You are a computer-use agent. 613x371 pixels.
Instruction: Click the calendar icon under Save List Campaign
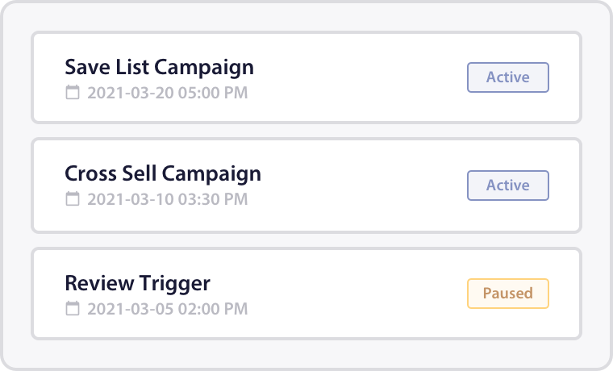point(73,93)
